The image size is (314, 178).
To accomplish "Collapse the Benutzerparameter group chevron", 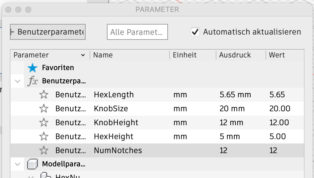I will [18, 81].
